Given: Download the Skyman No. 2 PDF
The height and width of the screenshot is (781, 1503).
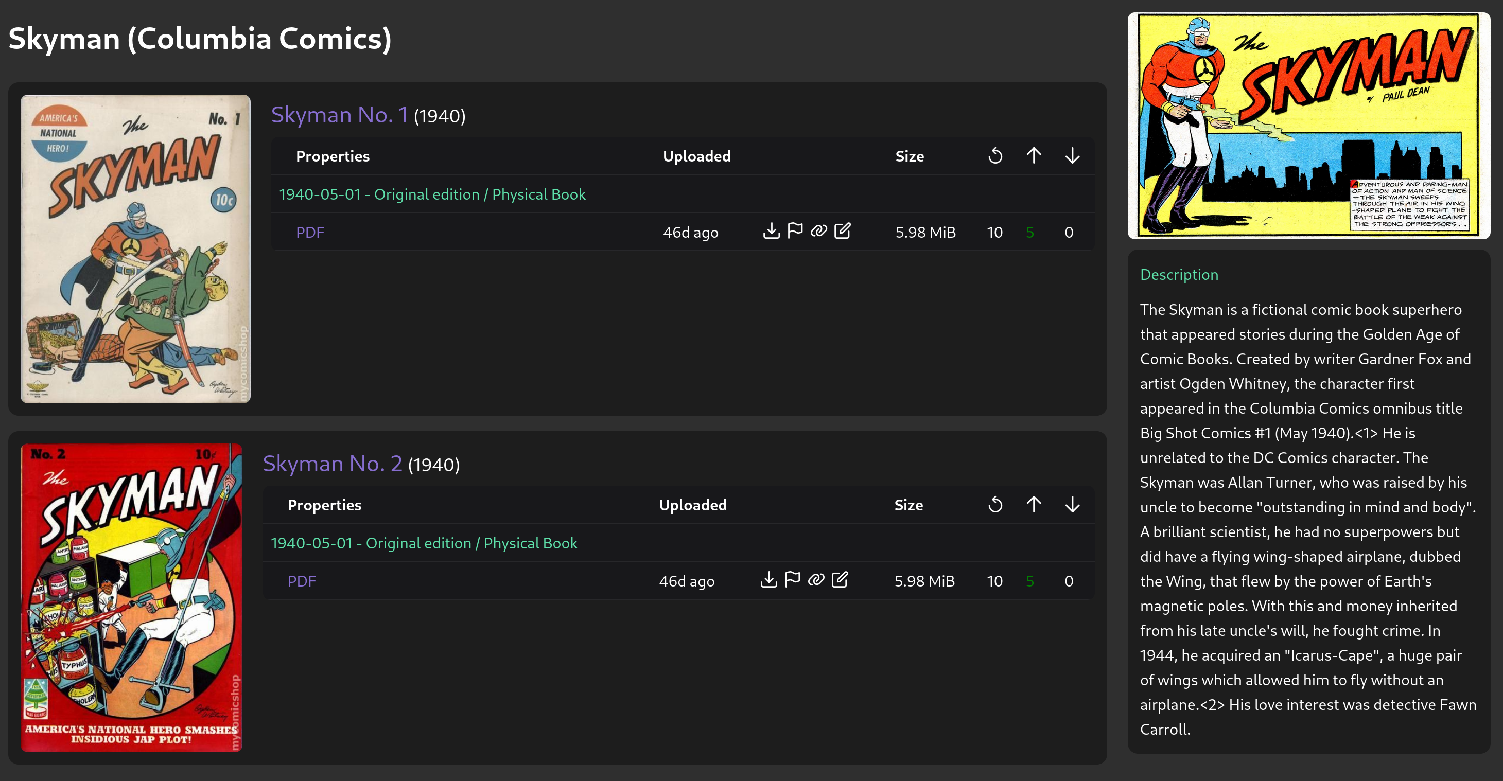Looking at the screenshot, I should [x=768, y=580].
